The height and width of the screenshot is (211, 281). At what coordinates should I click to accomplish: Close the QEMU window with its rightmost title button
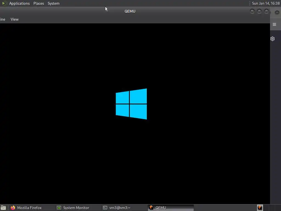coord(266,12)
